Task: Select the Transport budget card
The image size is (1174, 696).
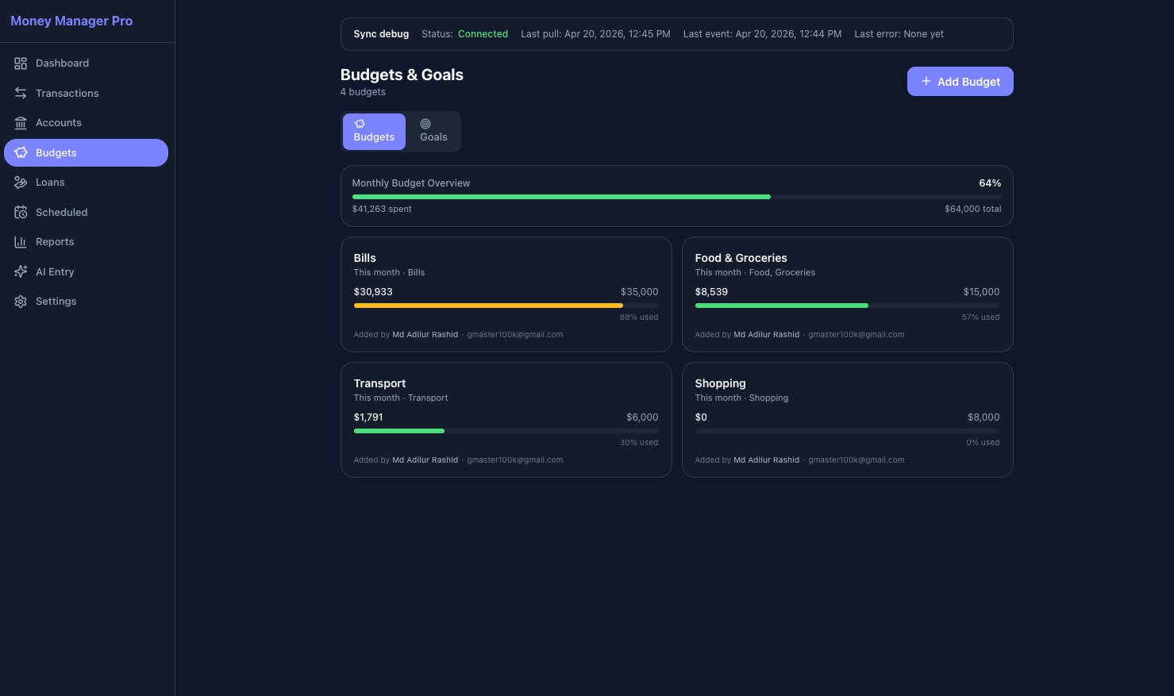Action: [x=506, y=419]
